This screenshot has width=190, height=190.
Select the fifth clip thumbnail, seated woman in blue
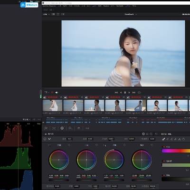(x=136, y=105)
